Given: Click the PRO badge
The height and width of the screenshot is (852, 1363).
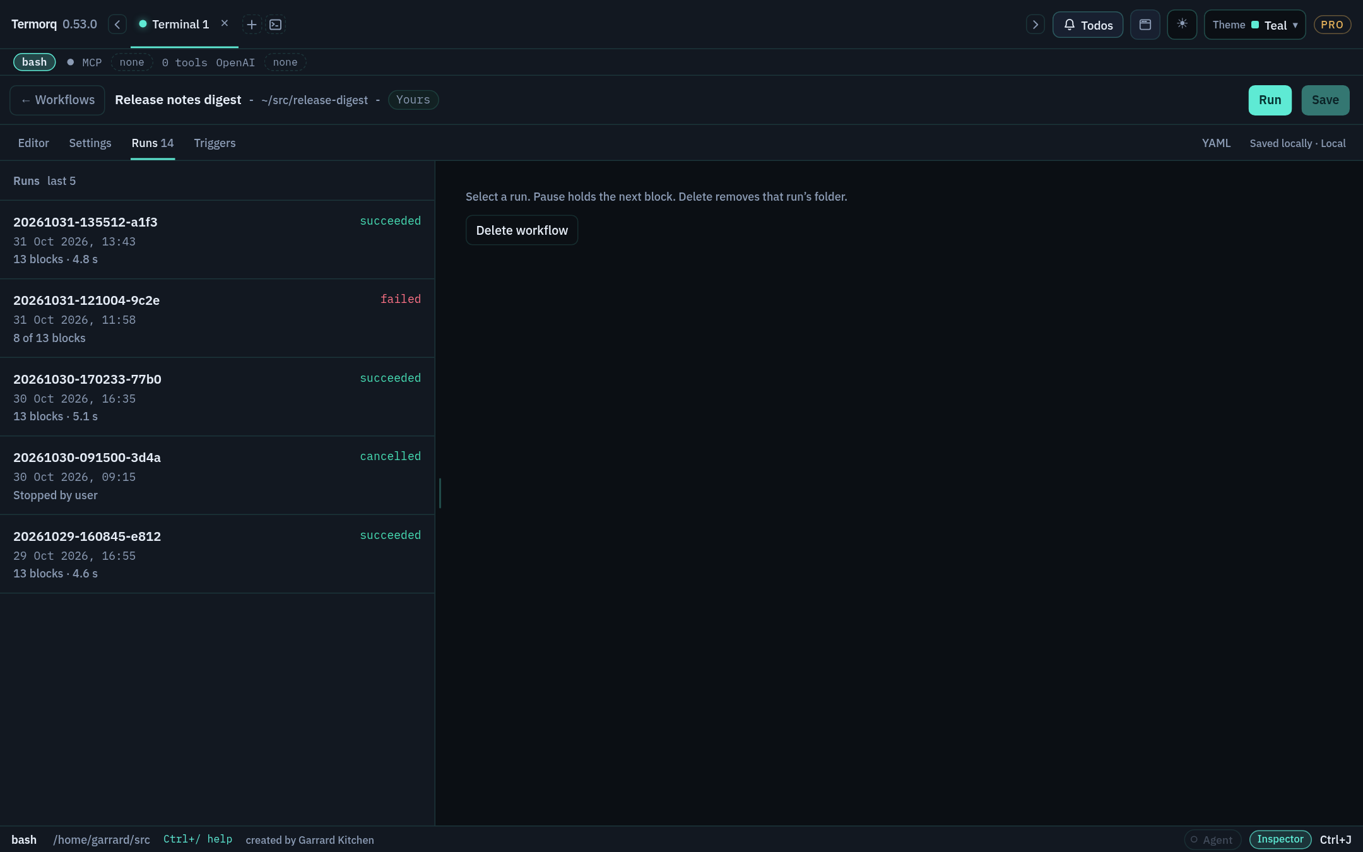Looking at the screenshot, I should click(x=1332, y=25).
